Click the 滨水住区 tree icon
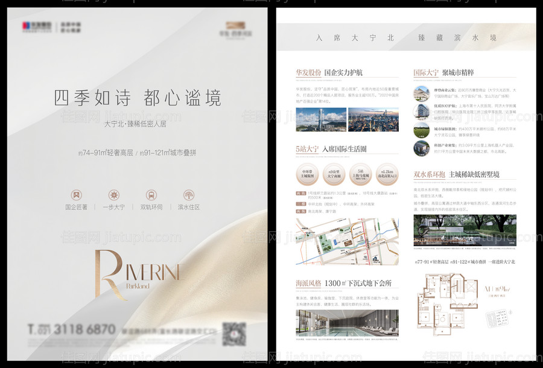Screen dimensions: 543x368 click(189, 195)
